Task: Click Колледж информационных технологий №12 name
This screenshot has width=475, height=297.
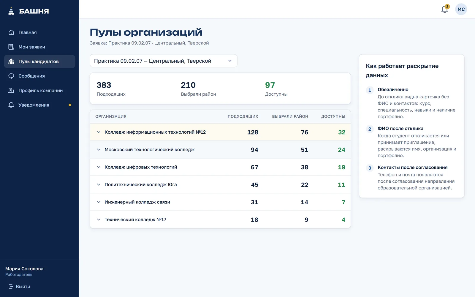Action: click(155, 132)
